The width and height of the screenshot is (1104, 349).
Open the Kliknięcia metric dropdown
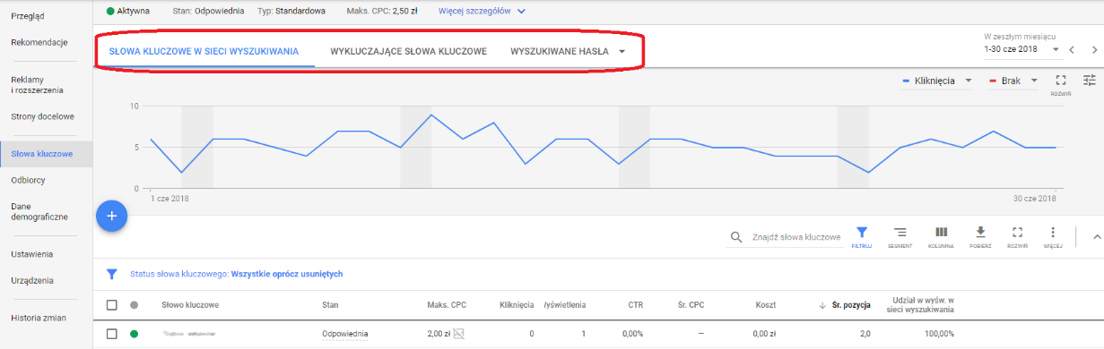(936, 81)
